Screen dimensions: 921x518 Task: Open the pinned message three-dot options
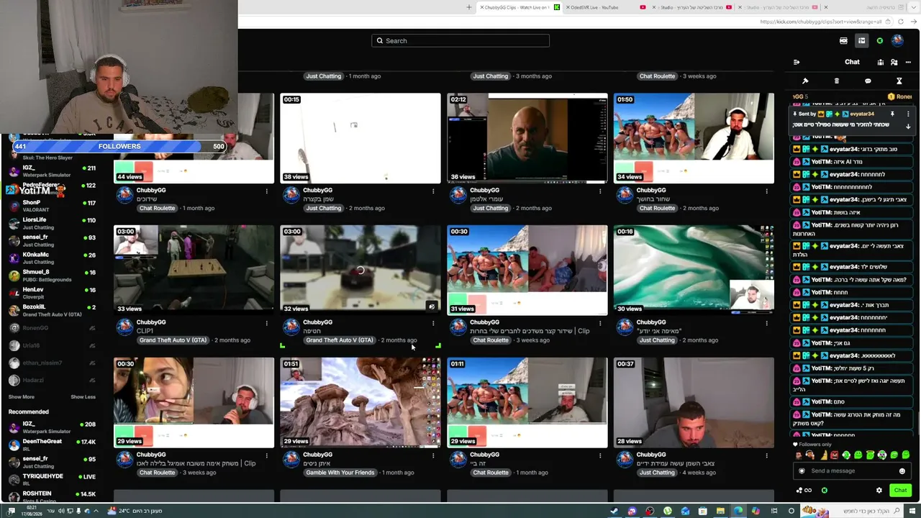[x=908, y=114]
